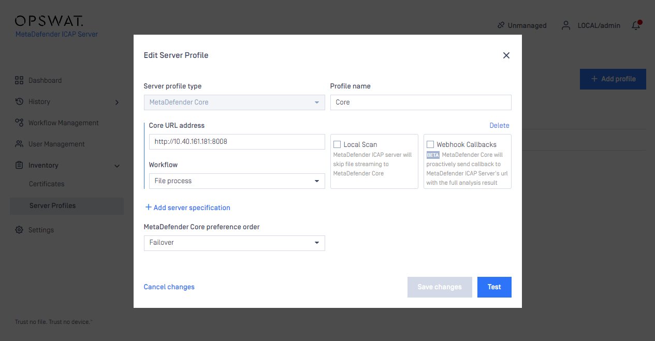
Task: Click Cancel changes link
Action: click(169, 287)
